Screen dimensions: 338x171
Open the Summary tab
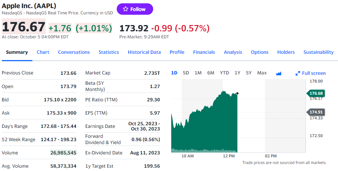17,52
